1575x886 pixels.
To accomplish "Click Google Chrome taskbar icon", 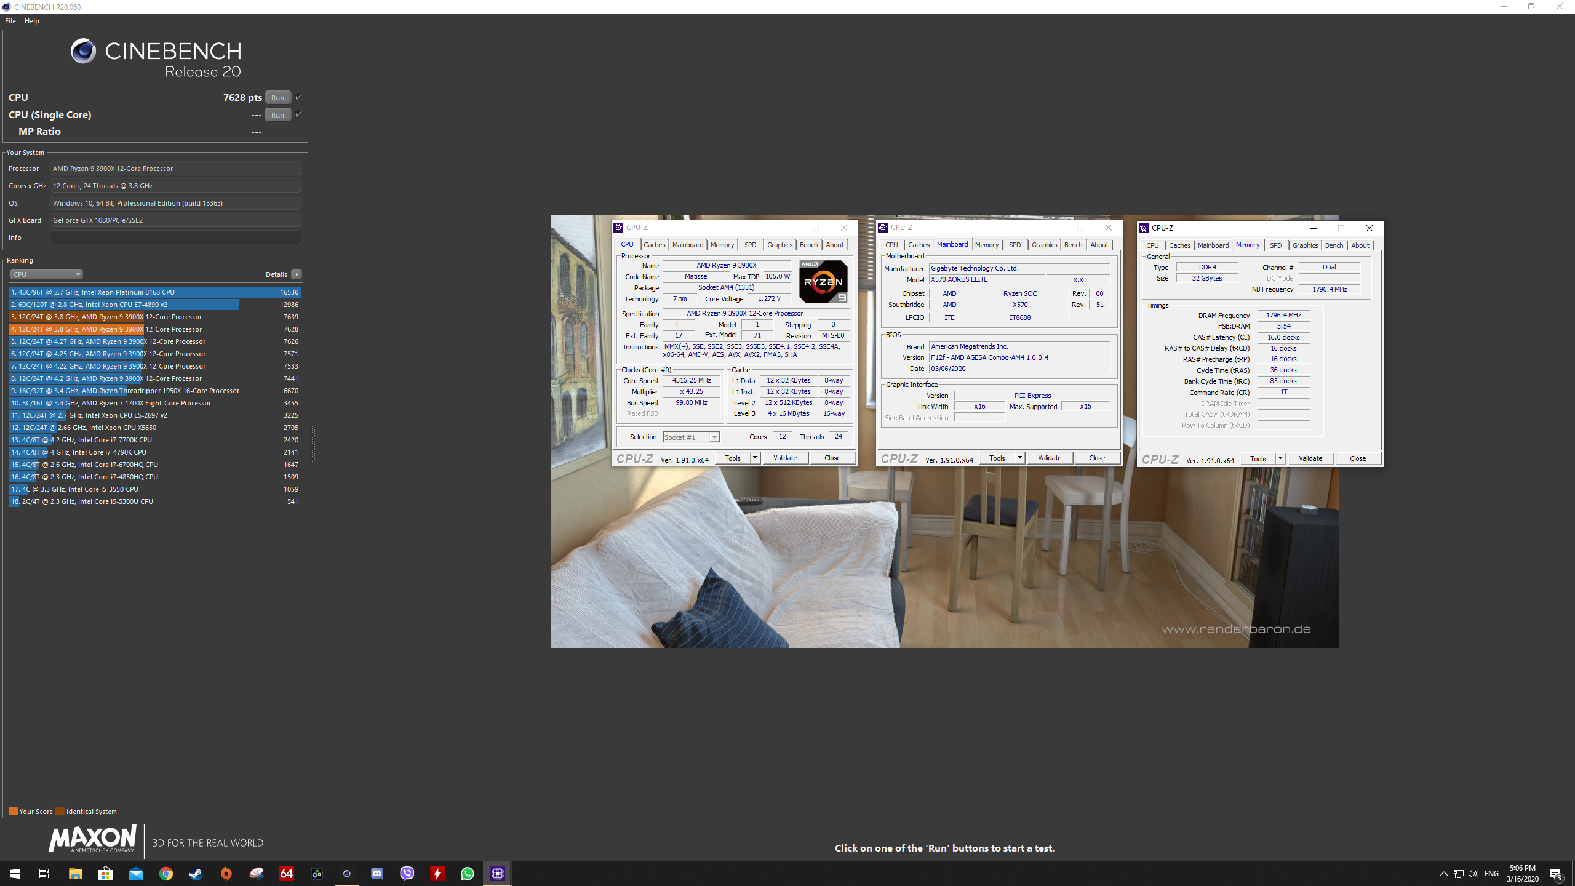I will [166, 873].
